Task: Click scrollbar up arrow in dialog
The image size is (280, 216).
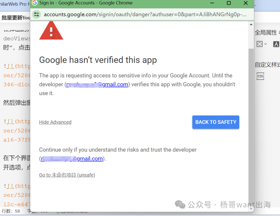Action: tap(251, 24)
